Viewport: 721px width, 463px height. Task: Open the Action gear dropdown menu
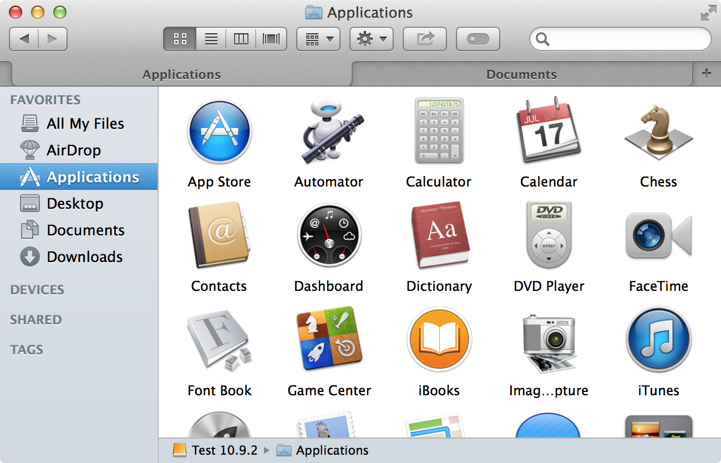pos(372,39)
